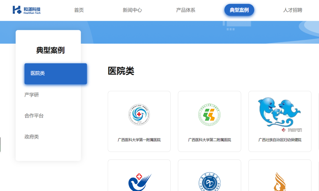Click the blue bird with red cross logo
The height and width of the screenshot is (191, 319).
tap(140, 182)
